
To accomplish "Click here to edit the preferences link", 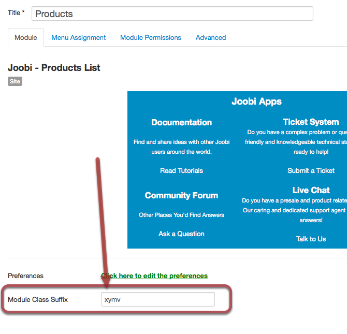I will tap(154, 275).
